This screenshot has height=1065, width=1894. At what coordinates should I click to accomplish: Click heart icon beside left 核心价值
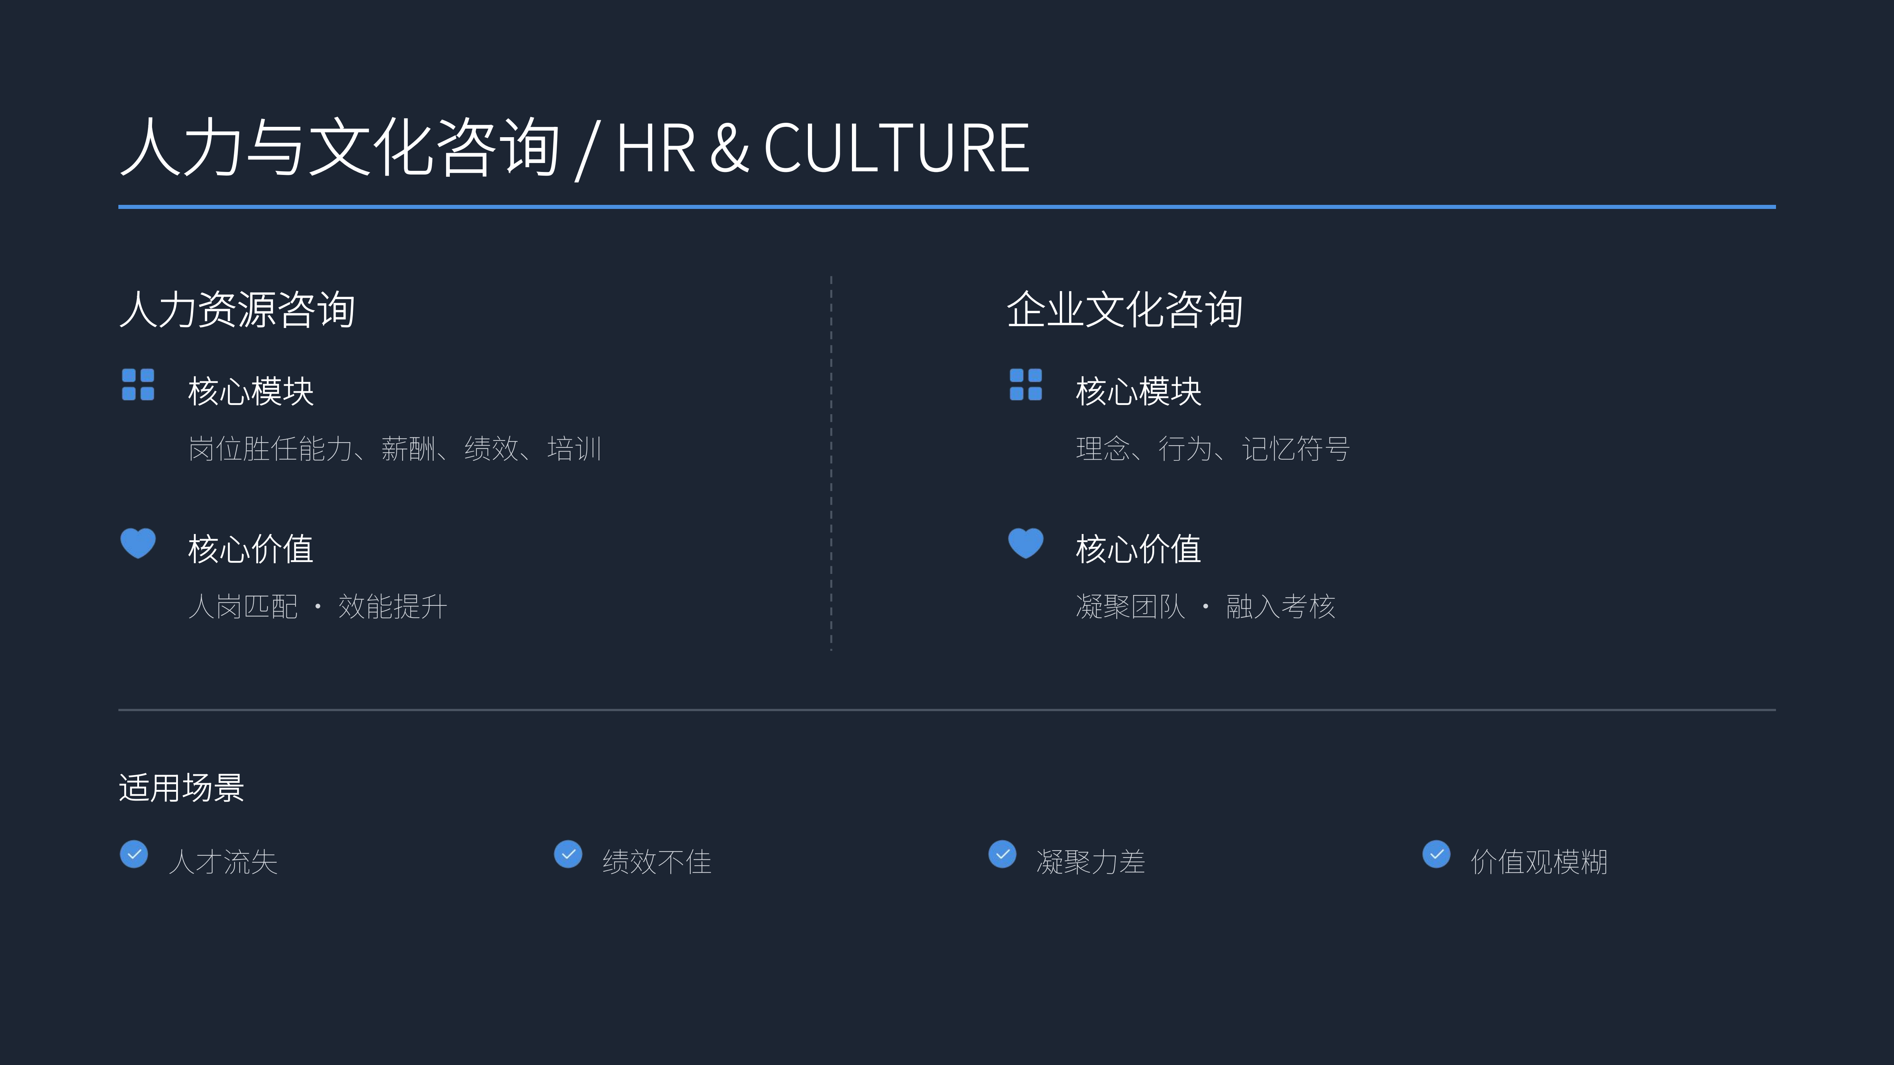tap(138, 543)
